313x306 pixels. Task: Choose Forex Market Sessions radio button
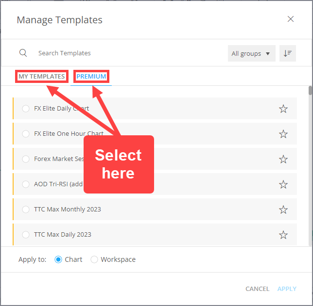tap(26, 159)
